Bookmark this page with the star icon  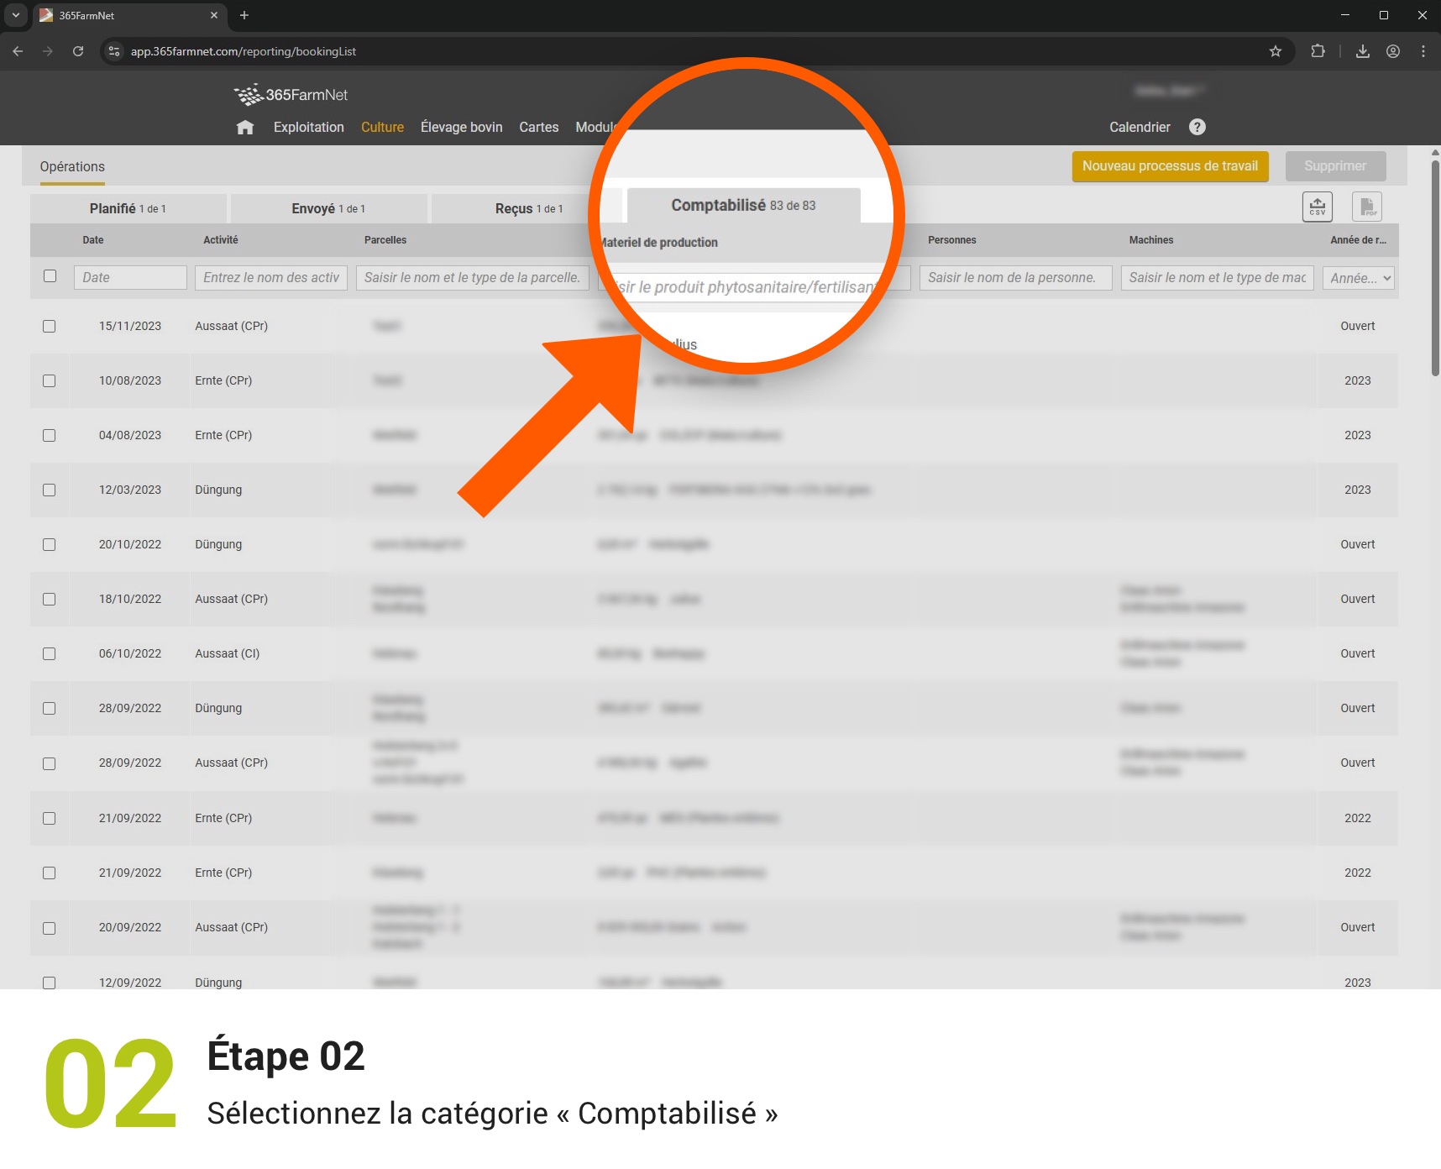pyautogui.click(x=1275, y=51)
